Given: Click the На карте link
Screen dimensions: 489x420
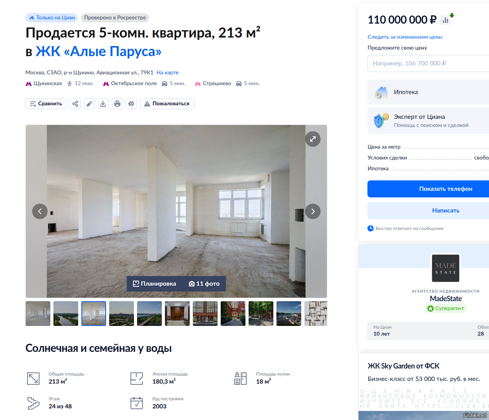Looking at the screenshot, I should tap(168, 72).
